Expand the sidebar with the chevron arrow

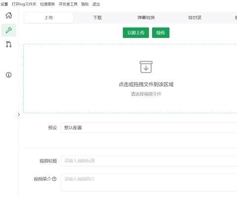[19, 115]
